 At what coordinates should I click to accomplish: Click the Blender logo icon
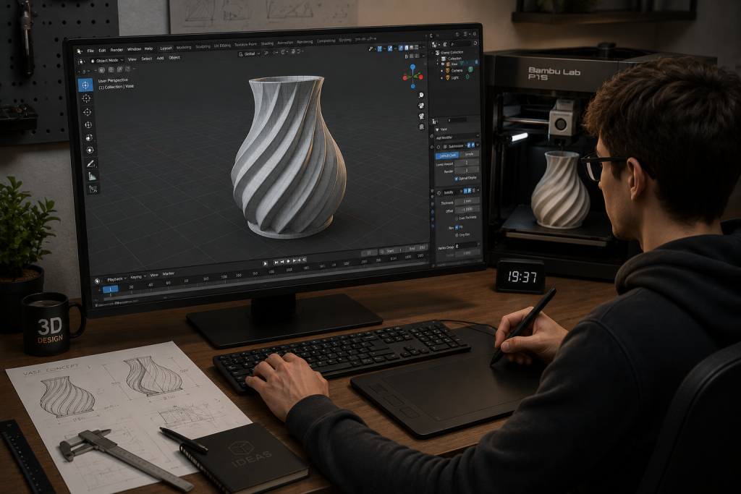[79, 51]
